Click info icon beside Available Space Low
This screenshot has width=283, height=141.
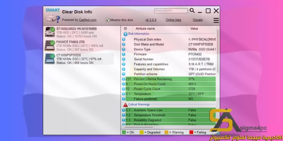123,110
